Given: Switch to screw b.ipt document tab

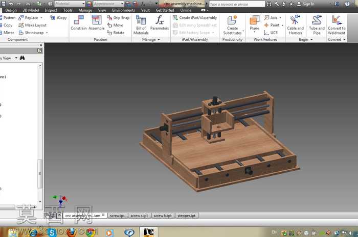Looking at the screenshot, I should 163,216.
